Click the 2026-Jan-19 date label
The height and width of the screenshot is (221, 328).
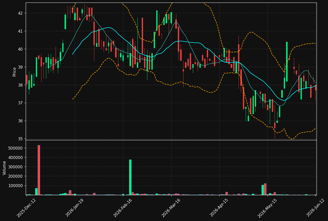click(x=75, y=208)
